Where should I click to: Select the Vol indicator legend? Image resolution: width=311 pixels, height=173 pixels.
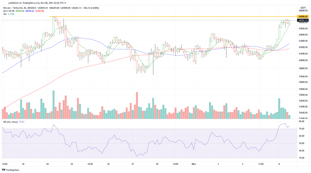[x=5, y=14]
